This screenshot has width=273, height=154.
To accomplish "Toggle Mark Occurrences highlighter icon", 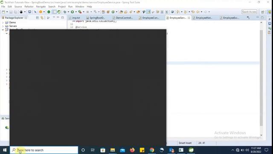I will (x=148, y=12).
